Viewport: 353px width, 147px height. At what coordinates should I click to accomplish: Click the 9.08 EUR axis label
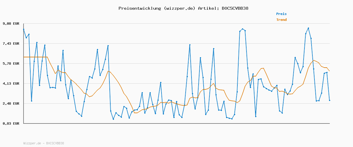pos(11,24)
